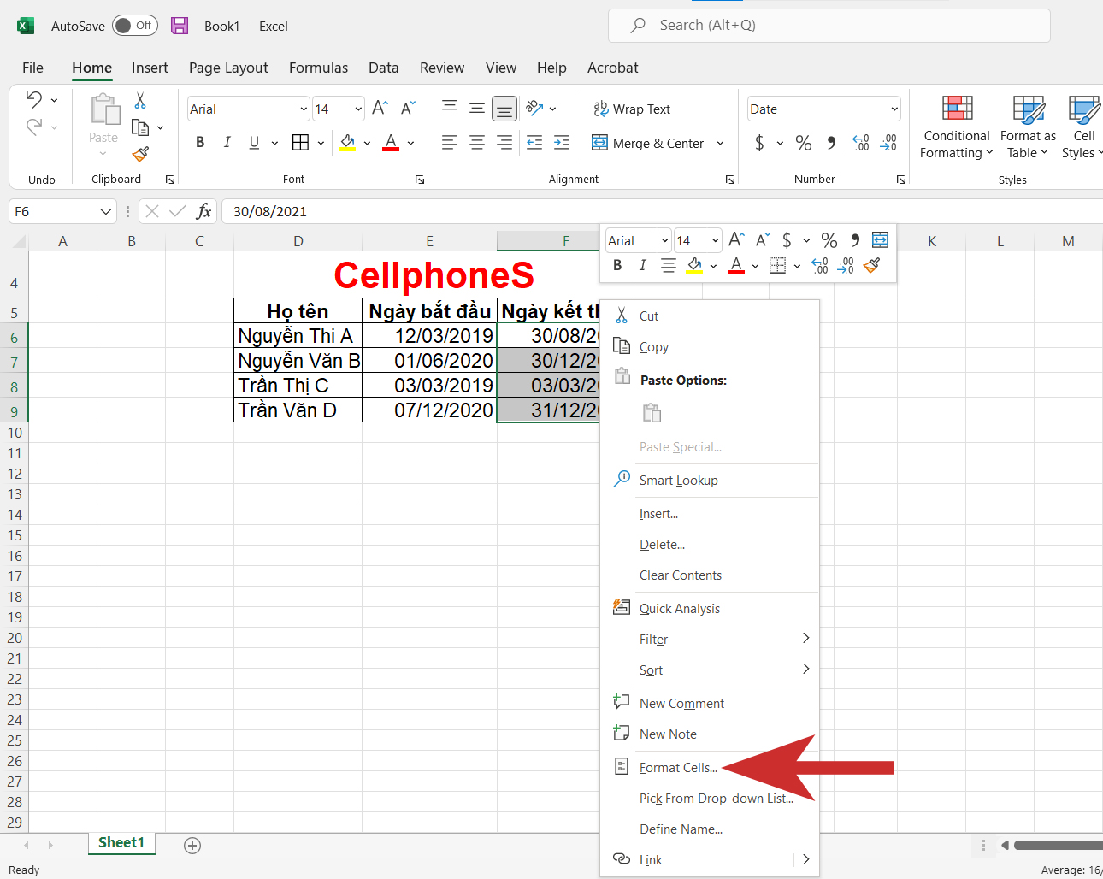Image resolution: width=1103 pixels, height=879 pixels.
Task: Click the Increase Indent icon in Alignment group
Action: click(562, 143)
